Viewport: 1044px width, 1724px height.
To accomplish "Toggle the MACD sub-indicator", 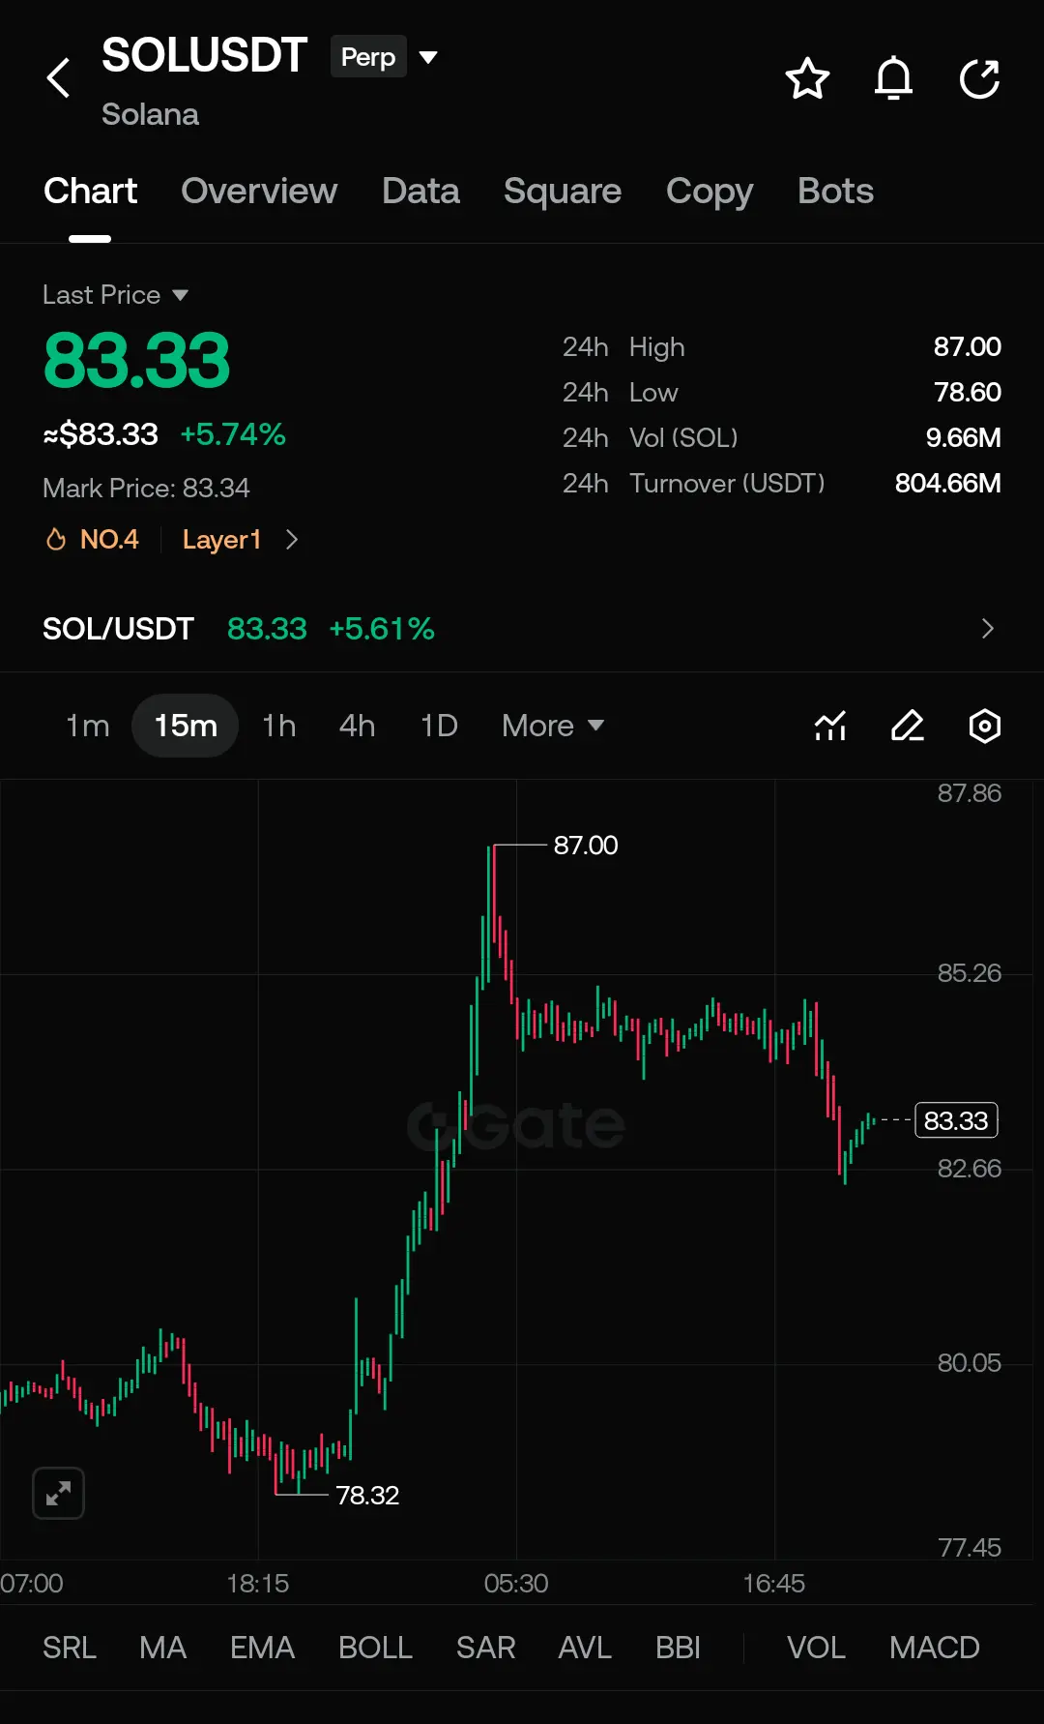I will click(x=935, y=1648).
